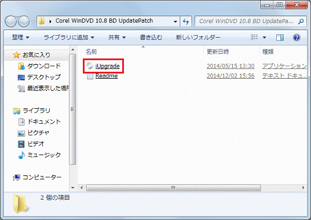Click the date 2014/12/02 15:56
The image size is (311, 220).
tap(230, 76)
